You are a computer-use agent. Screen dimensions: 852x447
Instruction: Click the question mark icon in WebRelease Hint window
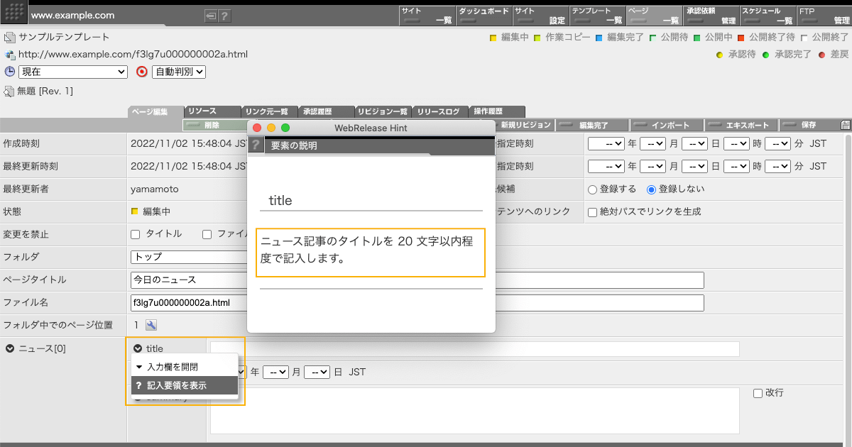pos(256,146)
